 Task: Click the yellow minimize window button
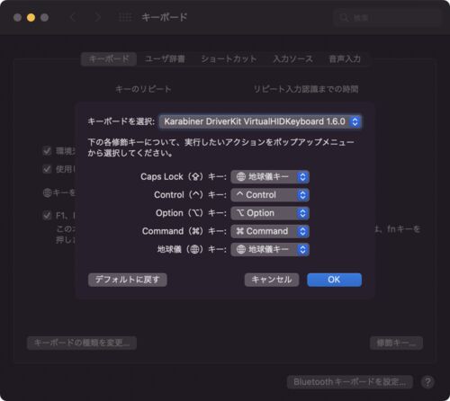[x=31, y=17]
